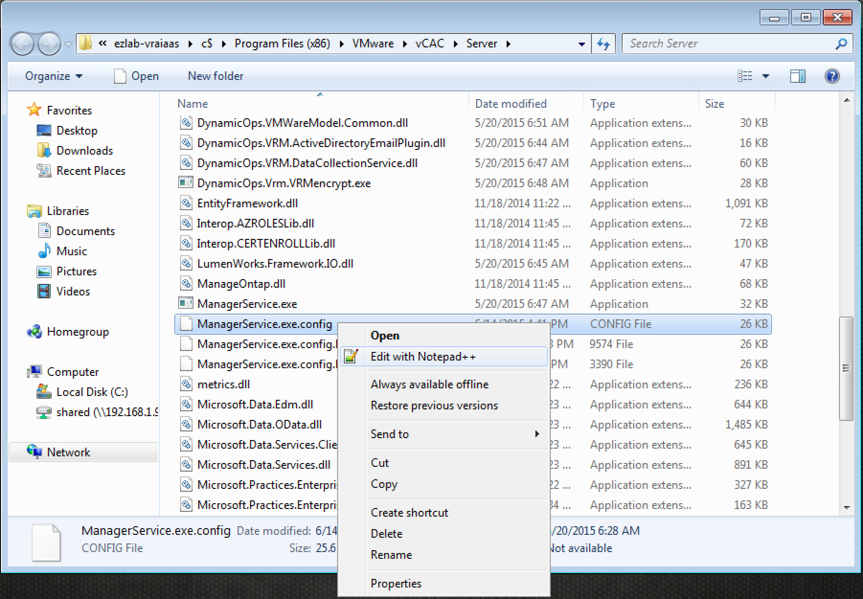
Task: Click the change view icon
Action: coord(745,76)
